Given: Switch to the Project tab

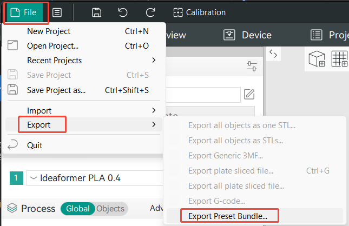Looking at the screenshot, I should click(x=330, y=35).
